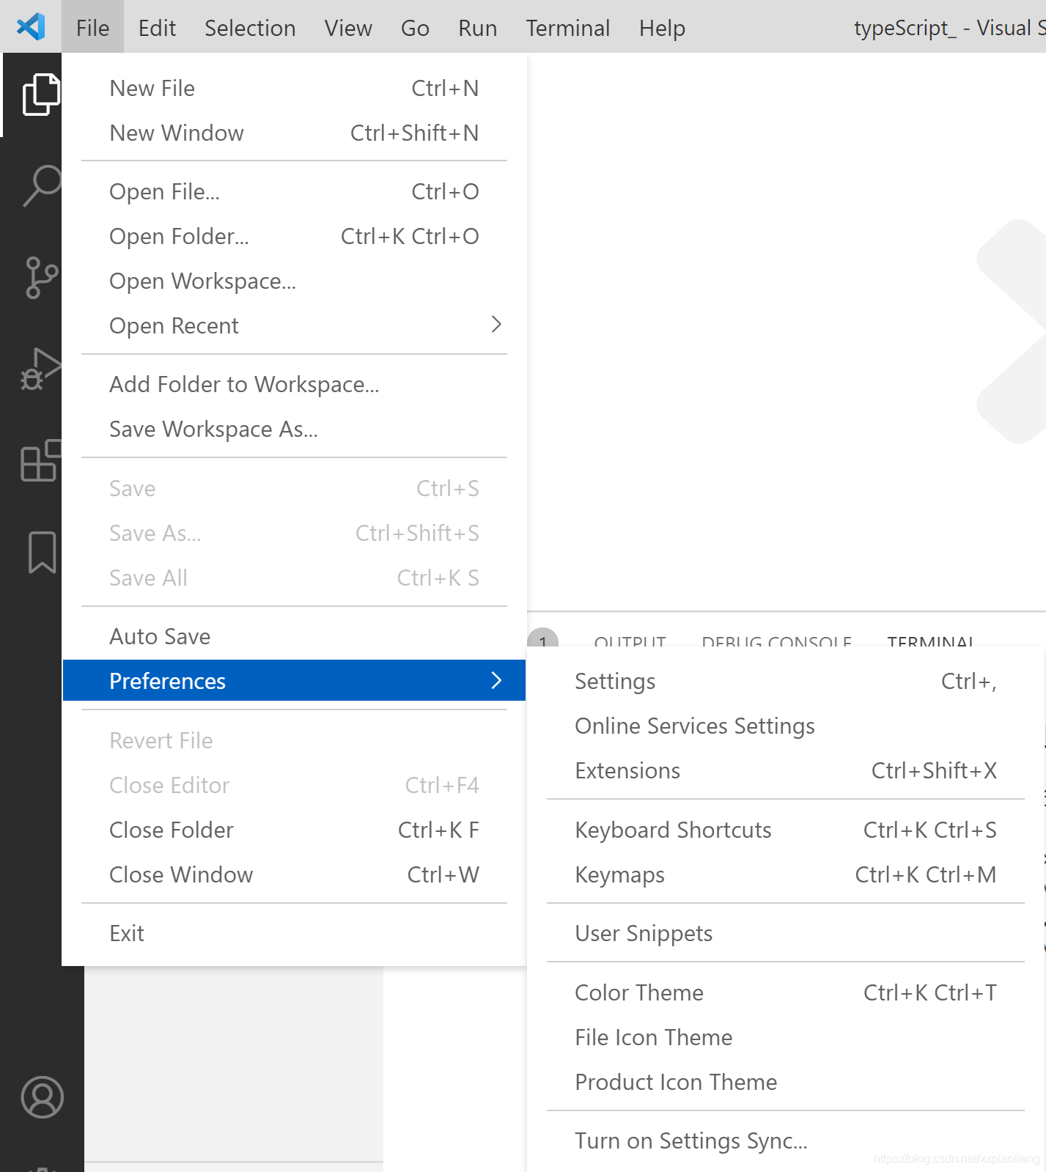This screenshot has width=1046, height=1172.
Task: Open Online Services Settings
Action: tap(786, 726)
